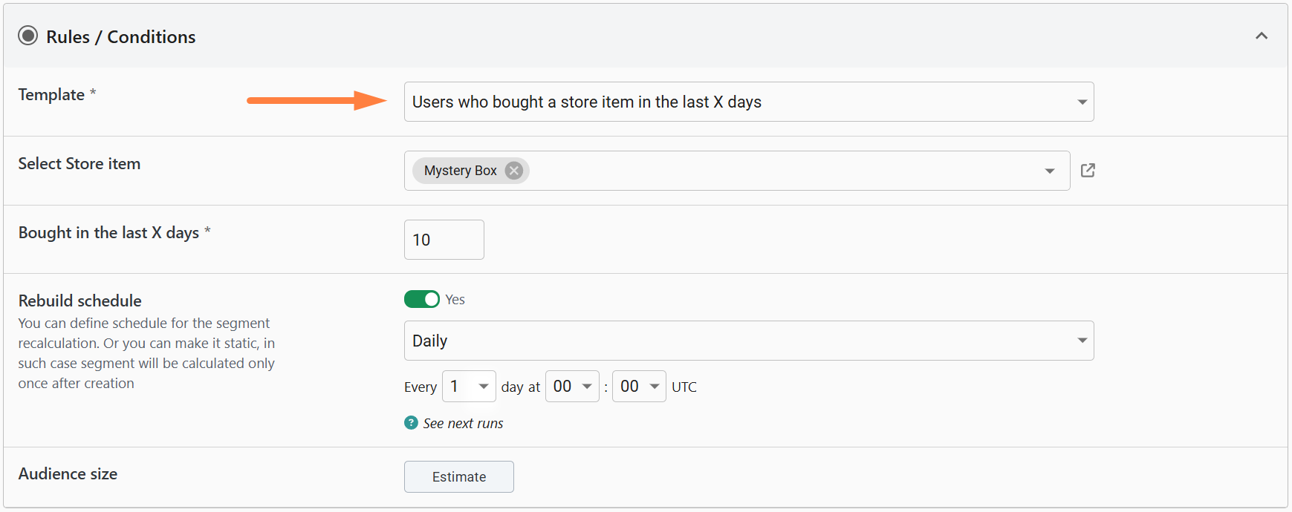Focus the Bought in the last X days field
Viewport: 1292px width, 512px height.
(444, 240)
